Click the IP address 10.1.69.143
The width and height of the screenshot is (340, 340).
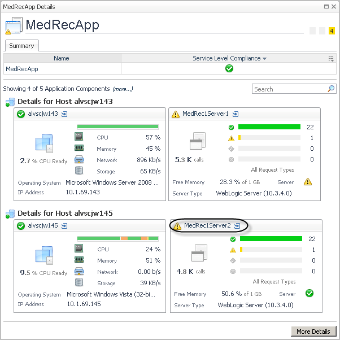pos(83,192)
